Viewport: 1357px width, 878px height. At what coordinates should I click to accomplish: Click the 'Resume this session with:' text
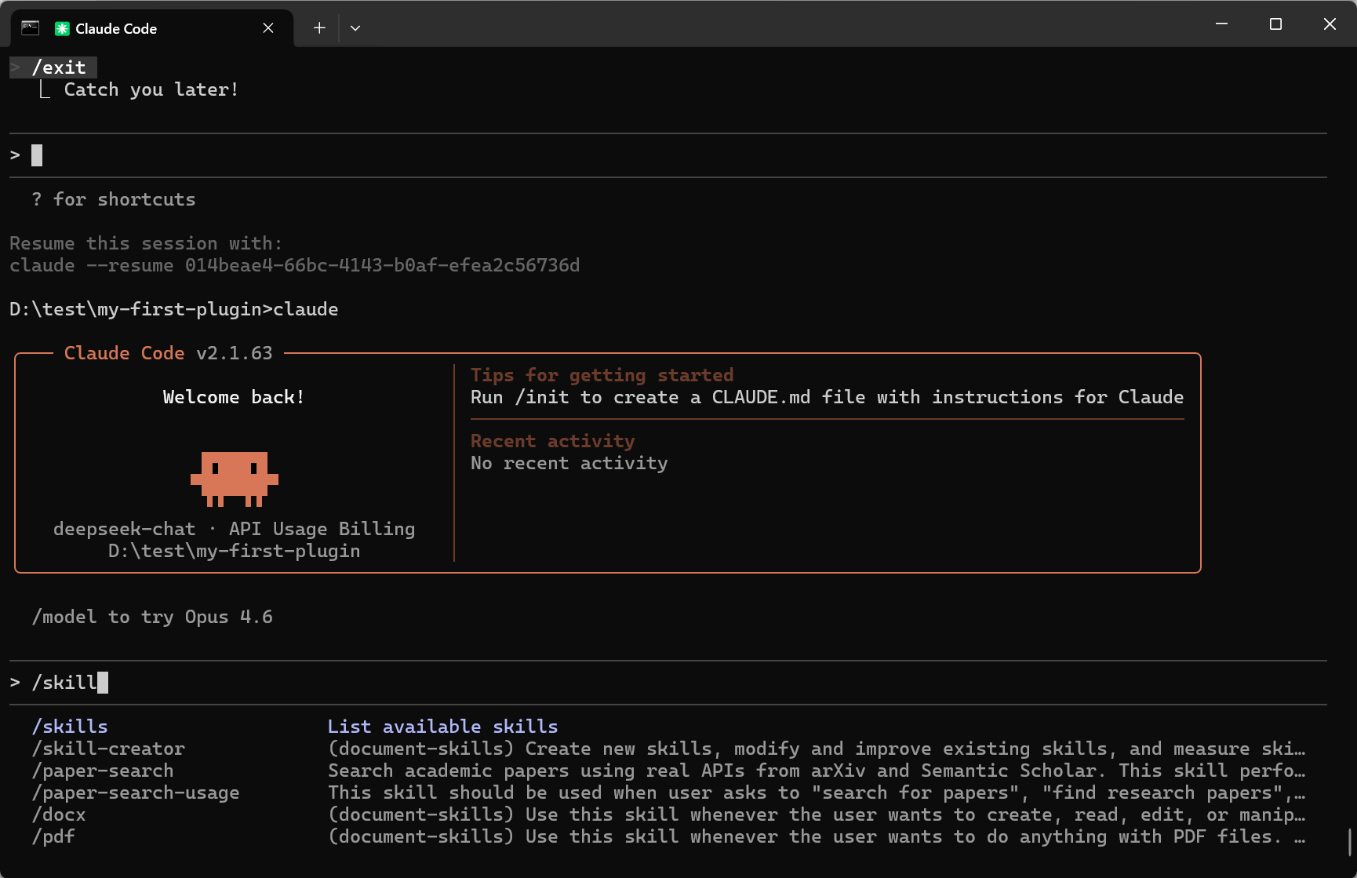click(146, 243)
